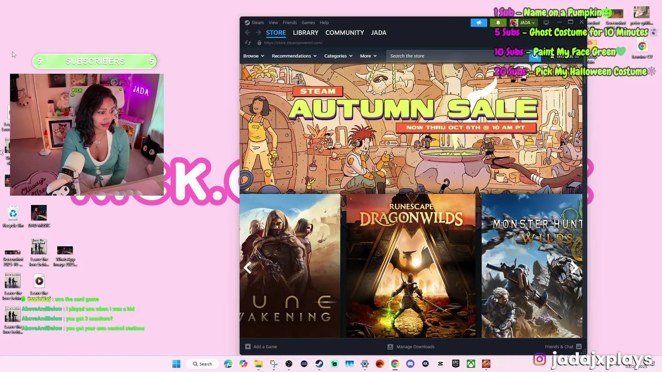Open 4K Downloader from the taskbar
Image resolution: width=662 pixels, height=372 pixels.
click(x=425, y=364)
